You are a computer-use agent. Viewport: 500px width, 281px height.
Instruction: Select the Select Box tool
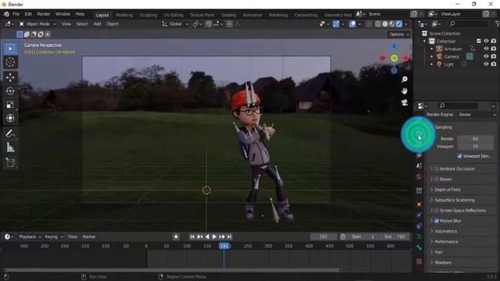pyautogui.click(x=10, y=48)
